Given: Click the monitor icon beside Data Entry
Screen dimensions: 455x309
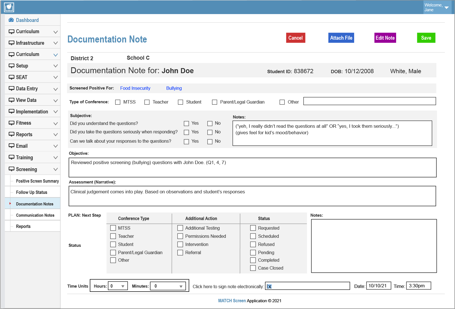Looking at the screenshot, I should click(x=11, y=88).
